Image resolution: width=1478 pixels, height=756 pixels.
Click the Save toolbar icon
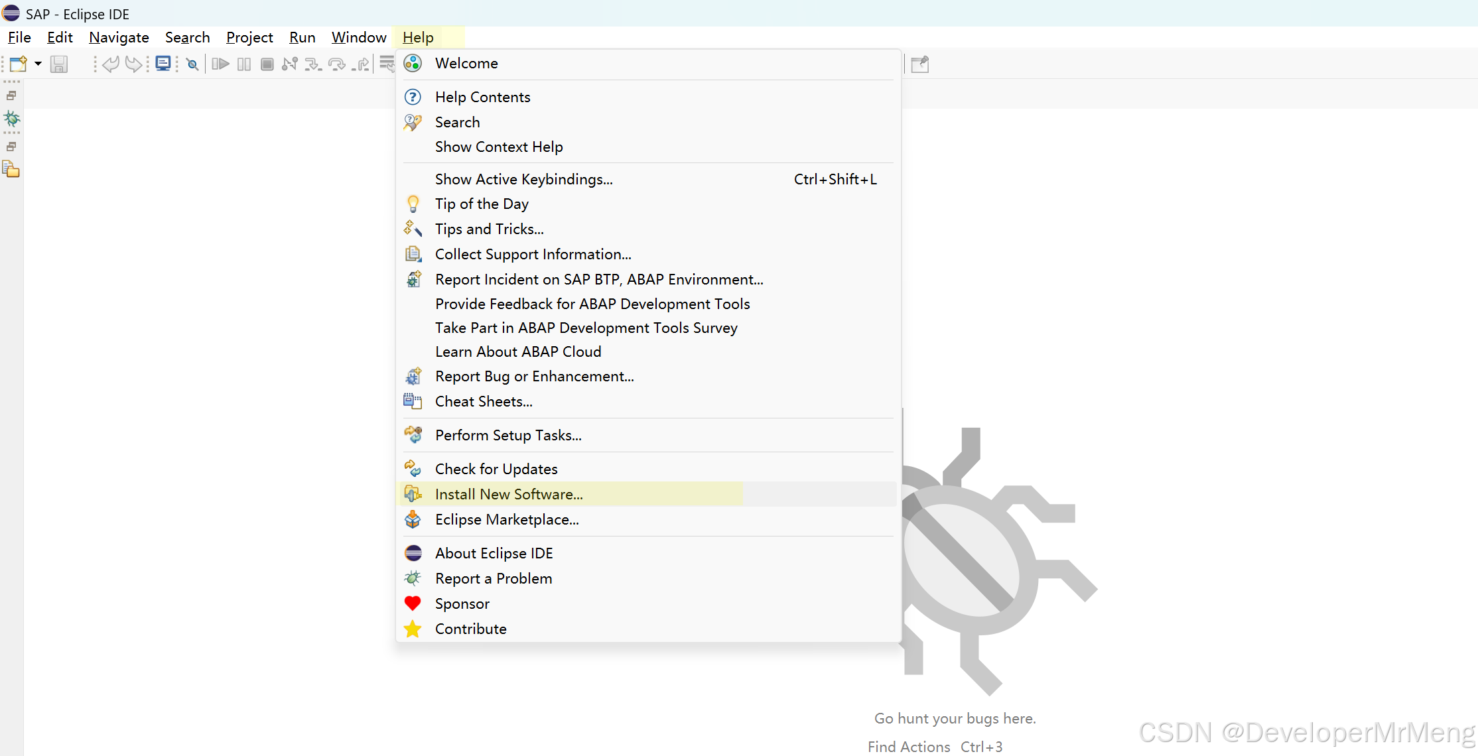click(x=59, y=64)
